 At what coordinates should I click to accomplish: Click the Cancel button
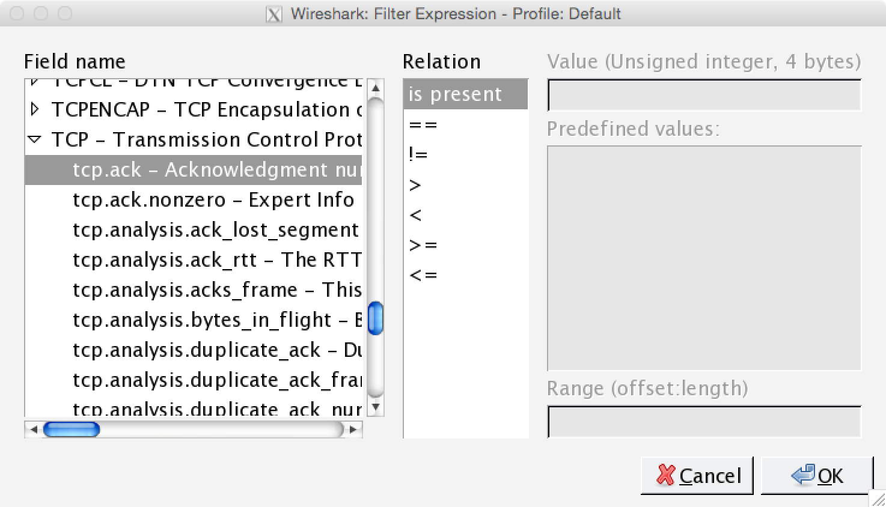697,476
